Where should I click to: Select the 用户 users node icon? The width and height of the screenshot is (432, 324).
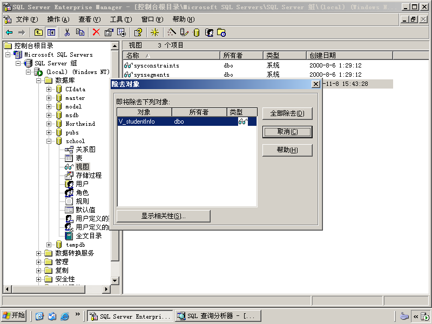click(69, 184)
